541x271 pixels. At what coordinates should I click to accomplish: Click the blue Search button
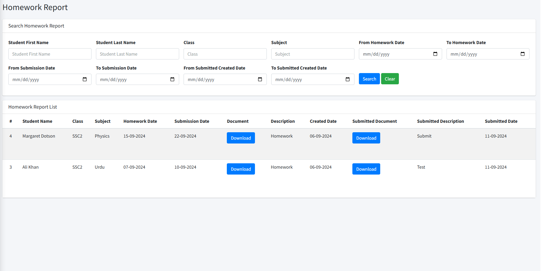click(x=369, y=79)
